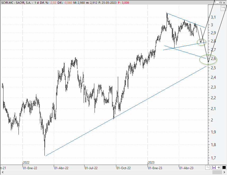
Task: Click the 1,7 price axis label
Action: pos(213,158)
